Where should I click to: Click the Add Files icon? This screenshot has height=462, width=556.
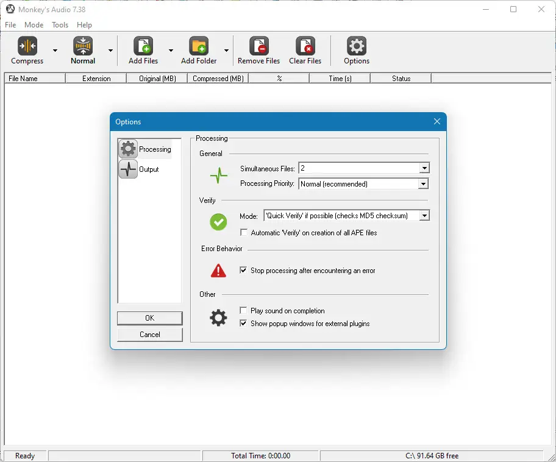click(143, 46)
